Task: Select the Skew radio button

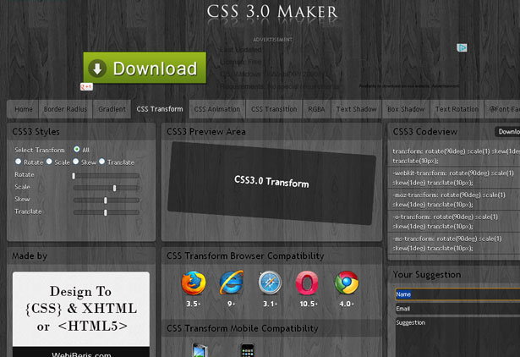Action: click(76, 162)
